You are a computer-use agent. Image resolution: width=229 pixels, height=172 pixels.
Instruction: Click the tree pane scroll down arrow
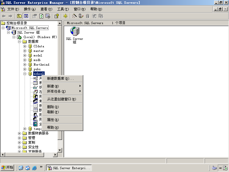(x=60, y=150)
